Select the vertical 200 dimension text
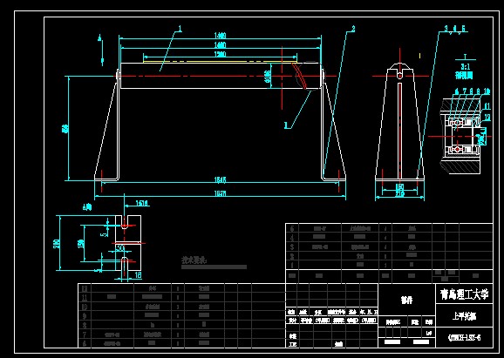504x358 pixels. pos(57,243)
